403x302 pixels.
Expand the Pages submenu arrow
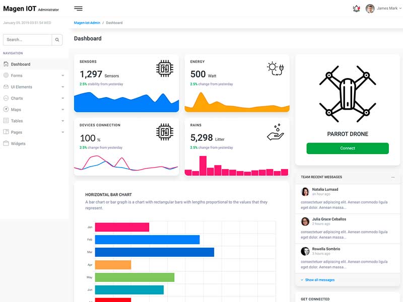point(62,132)
